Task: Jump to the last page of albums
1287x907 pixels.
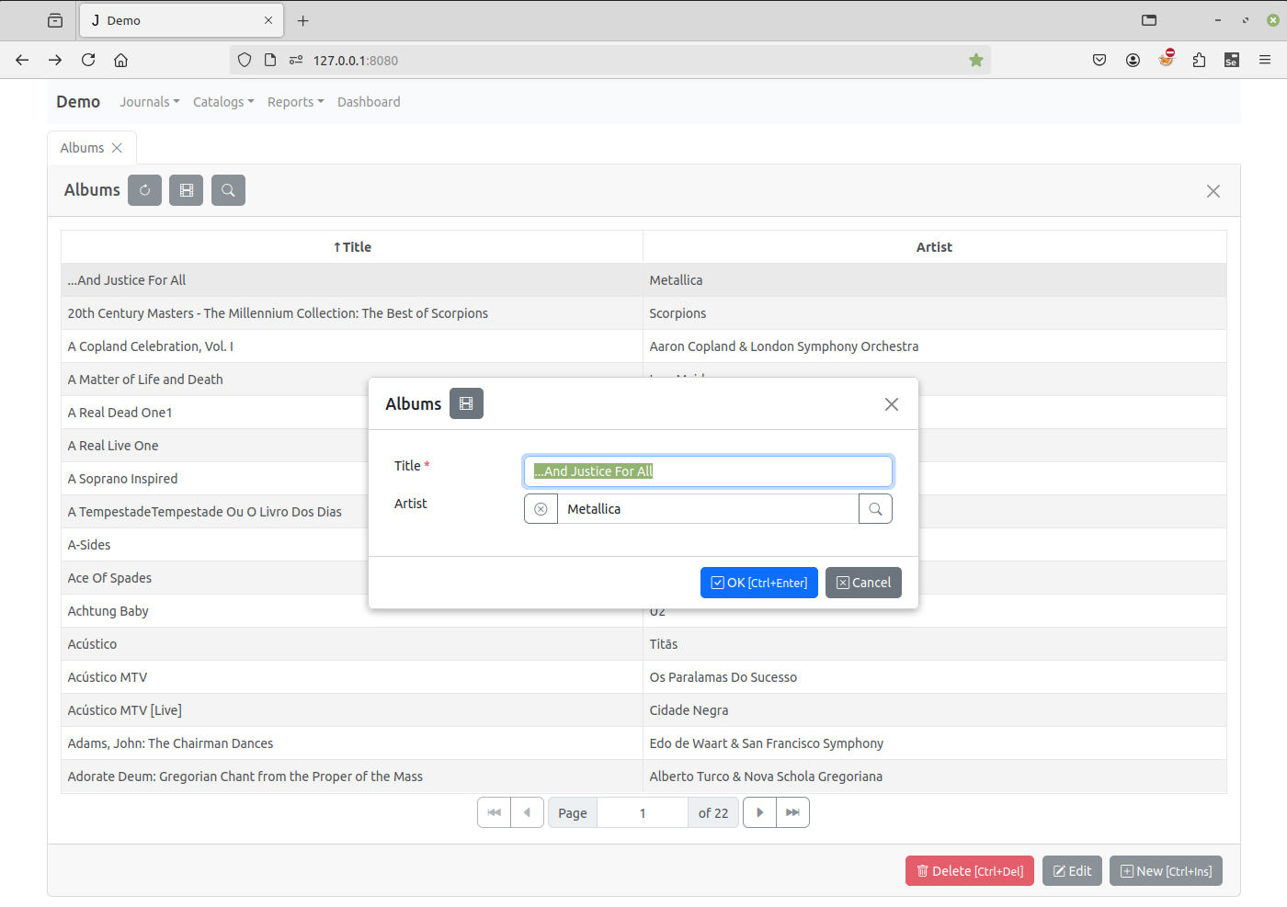Action: pos(792,812)
